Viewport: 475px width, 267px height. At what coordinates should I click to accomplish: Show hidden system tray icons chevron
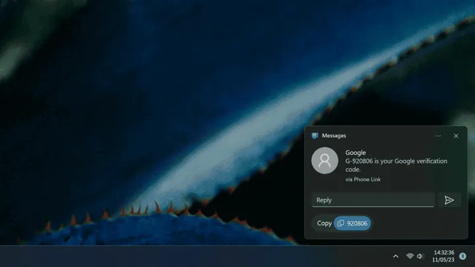[x=395, y=256]
